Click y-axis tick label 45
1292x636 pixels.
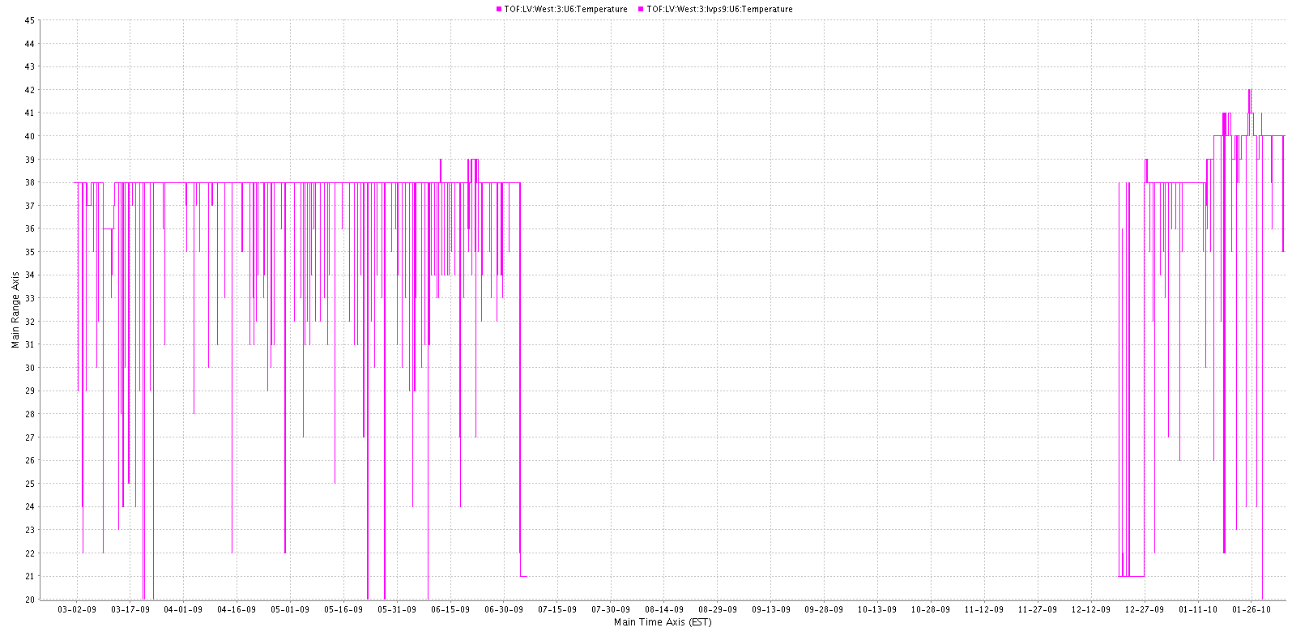[x=29, y=20]
